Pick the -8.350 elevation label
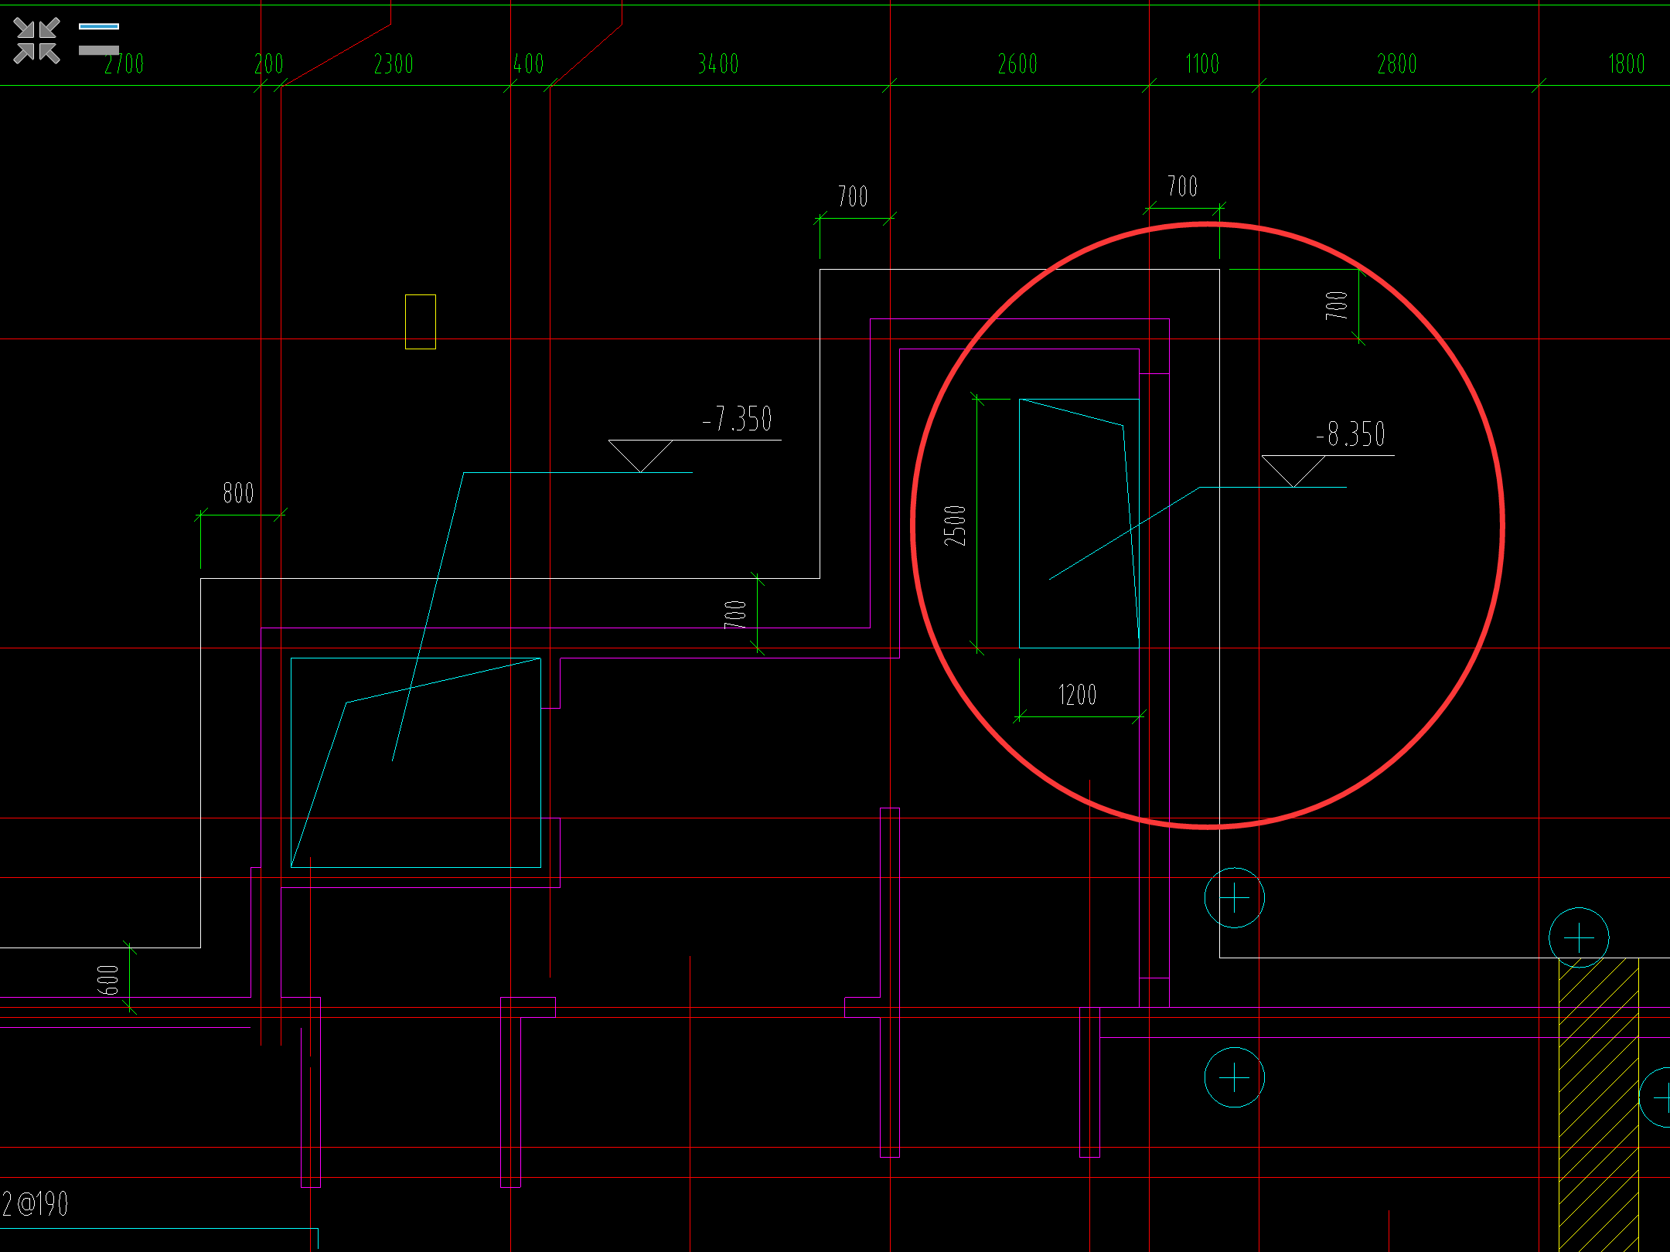This screenshot has height=1252, width=1670. point(1351,434)
